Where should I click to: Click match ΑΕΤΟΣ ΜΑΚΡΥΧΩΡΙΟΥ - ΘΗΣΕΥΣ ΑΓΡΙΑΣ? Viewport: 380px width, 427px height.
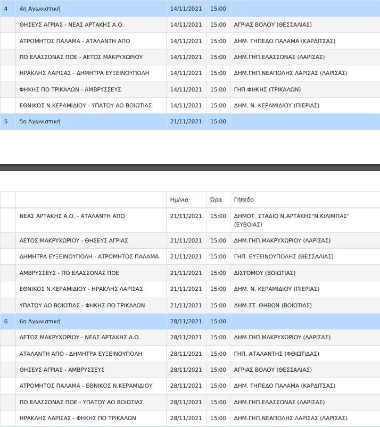73,240
